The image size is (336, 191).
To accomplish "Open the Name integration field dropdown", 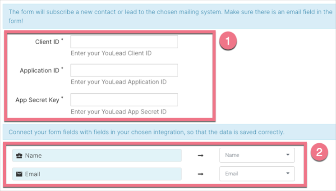I will (x=257, y=155).
